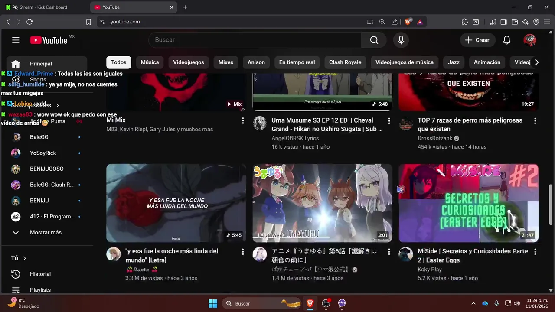Open options for うまゆる video

[x=389, y=252]
